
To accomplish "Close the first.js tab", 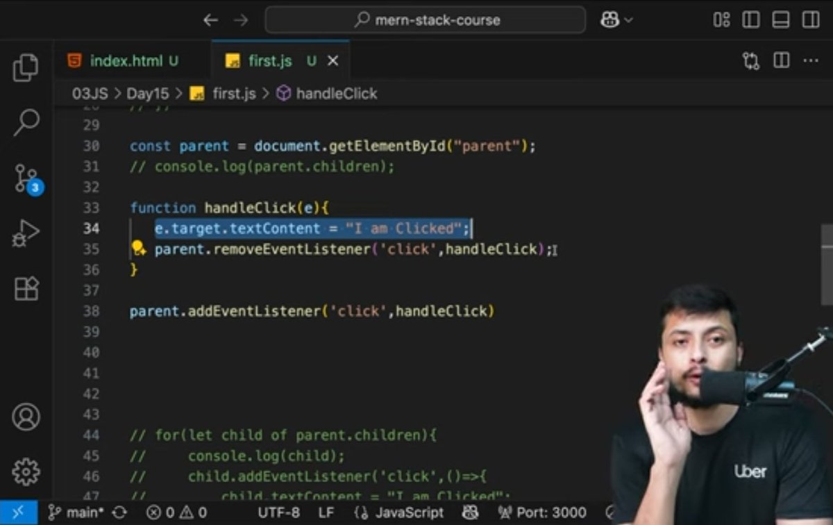I will pos(333,61).
